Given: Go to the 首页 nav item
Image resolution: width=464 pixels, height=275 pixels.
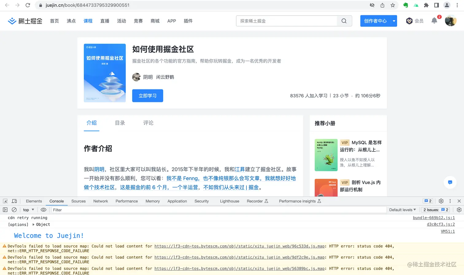Looking at the screenshot, I should (x=54, y=21).
